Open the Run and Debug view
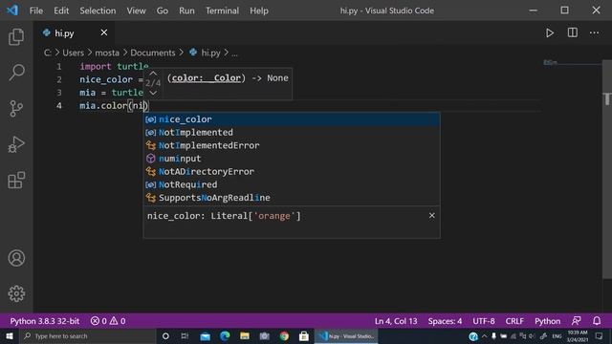Screen dimensions: 612x344 (x=16, y=144)
